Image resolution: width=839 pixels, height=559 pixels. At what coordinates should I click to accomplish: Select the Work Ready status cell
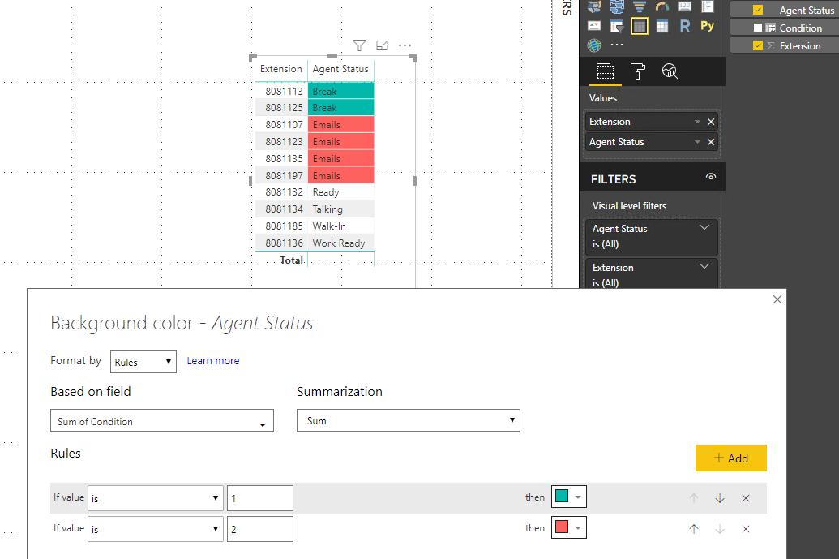click(x=339, y=243)
